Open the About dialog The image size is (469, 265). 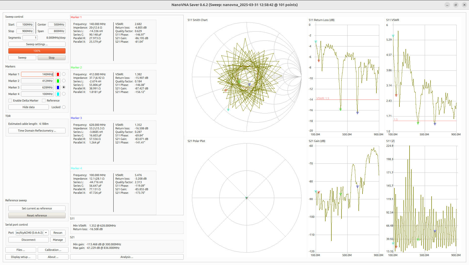coord(53,257)
